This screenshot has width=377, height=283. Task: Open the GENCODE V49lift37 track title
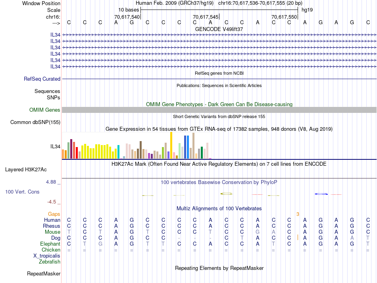tap(219, 29)
